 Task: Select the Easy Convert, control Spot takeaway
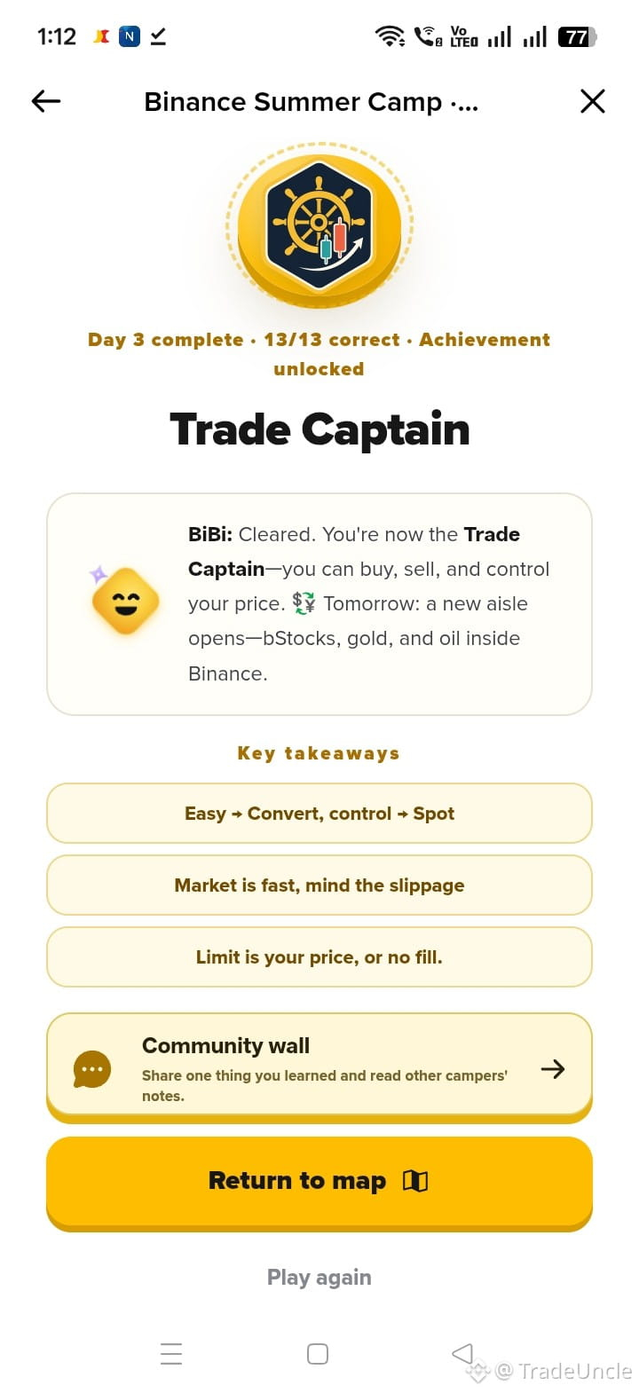[319, 813]
